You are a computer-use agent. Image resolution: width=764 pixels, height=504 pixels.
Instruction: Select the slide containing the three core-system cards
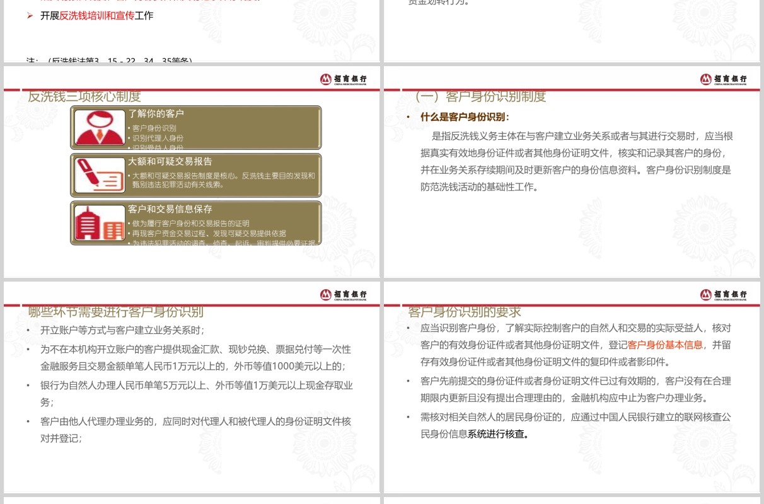192,171
